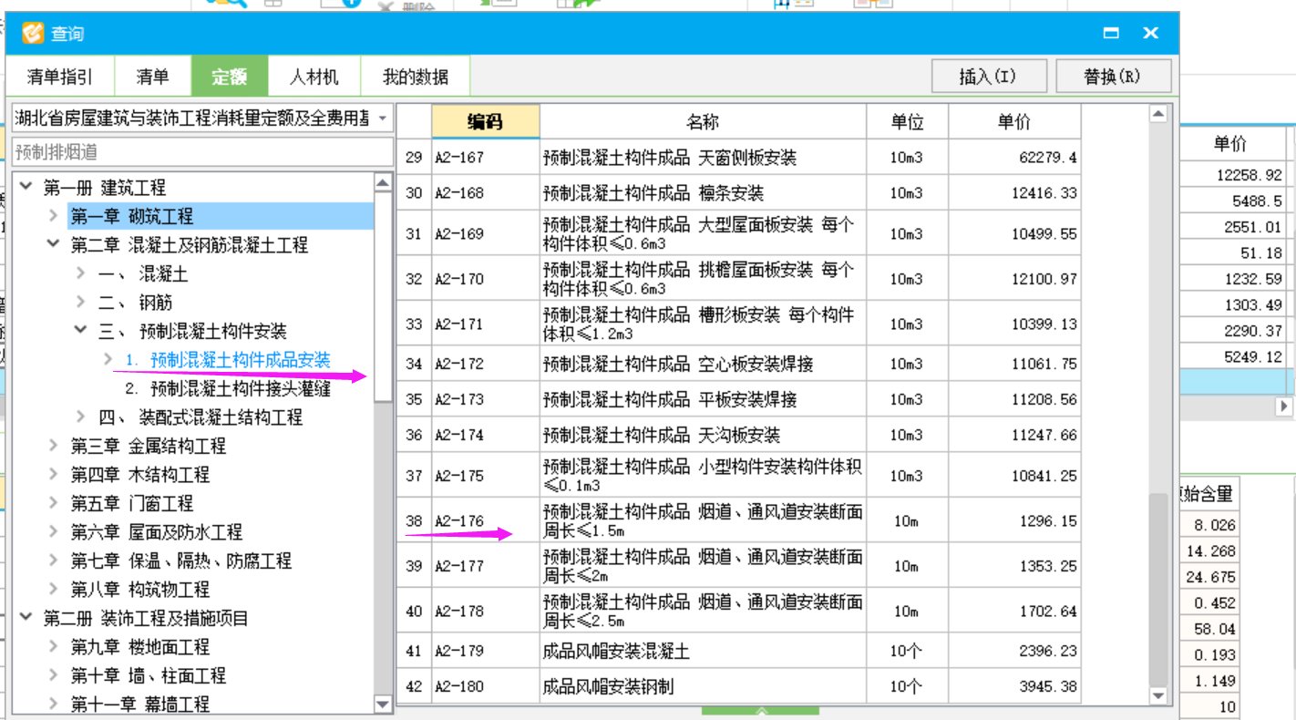This screenshot has width=1296, height=720.
Task: Expand the 第六章 屋面及防水工程 node
Action: coord(53,532)
